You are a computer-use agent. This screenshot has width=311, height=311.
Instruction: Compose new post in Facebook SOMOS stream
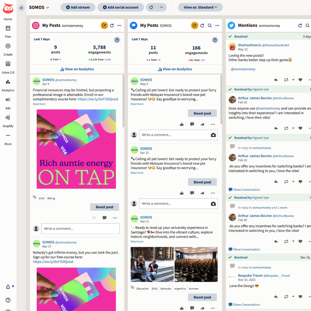click(x=195, y=25)
